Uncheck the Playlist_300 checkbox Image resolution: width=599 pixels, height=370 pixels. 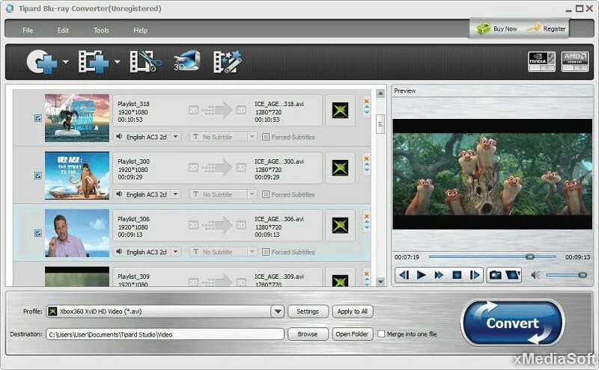click(x=38, y=176)
